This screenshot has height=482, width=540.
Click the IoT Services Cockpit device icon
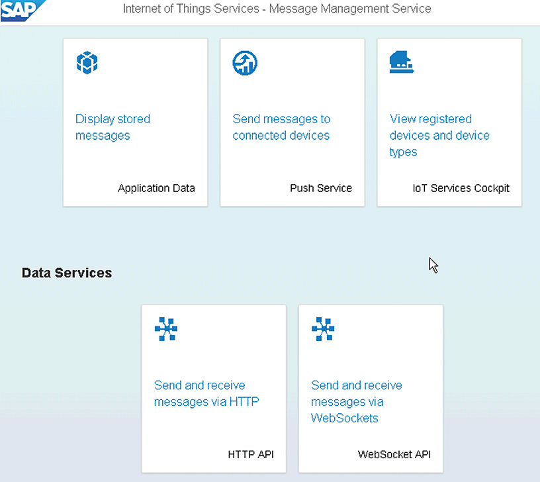[401, 63]
